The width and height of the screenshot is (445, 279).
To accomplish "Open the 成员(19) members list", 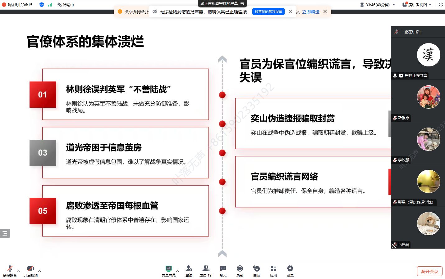I will pos(206,270).
